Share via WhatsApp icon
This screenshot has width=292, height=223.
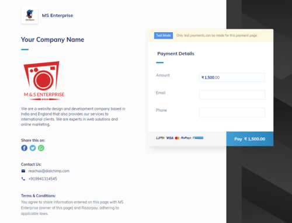tap(41, 148)
